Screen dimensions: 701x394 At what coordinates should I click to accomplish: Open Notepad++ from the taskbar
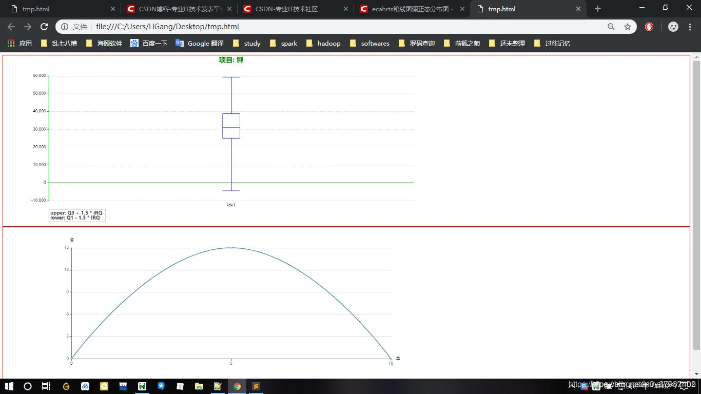pos(218,386)
